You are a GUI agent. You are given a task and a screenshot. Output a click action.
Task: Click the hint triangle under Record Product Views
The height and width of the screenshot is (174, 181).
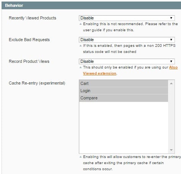(80, 67)
